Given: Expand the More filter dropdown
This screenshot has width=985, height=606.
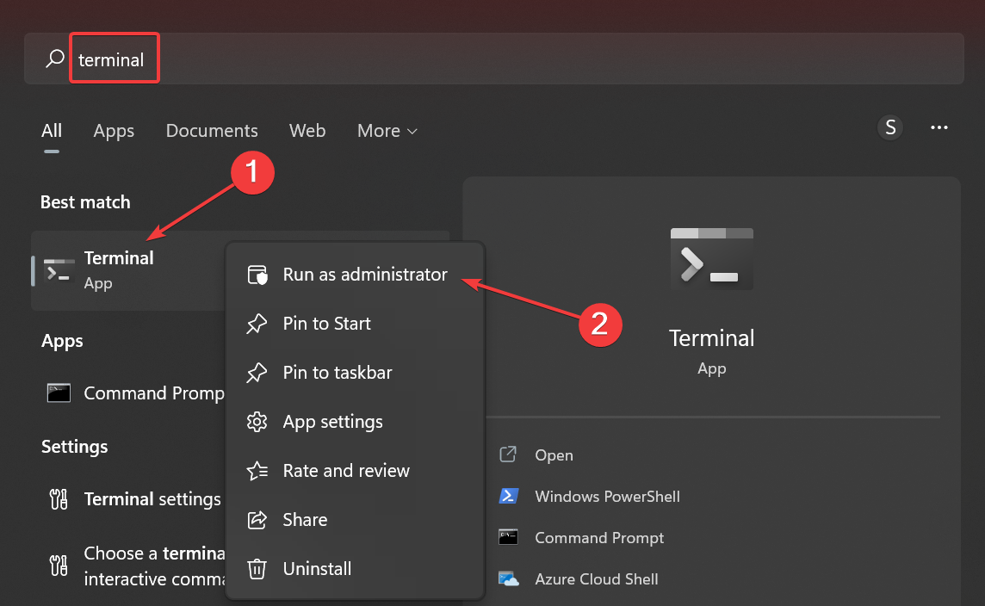Looking at the screenshot, I should (x=387, y=131).
